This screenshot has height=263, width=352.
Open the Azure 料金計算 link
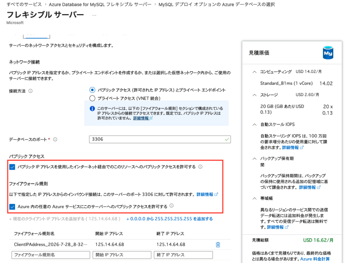coord(315,259)
